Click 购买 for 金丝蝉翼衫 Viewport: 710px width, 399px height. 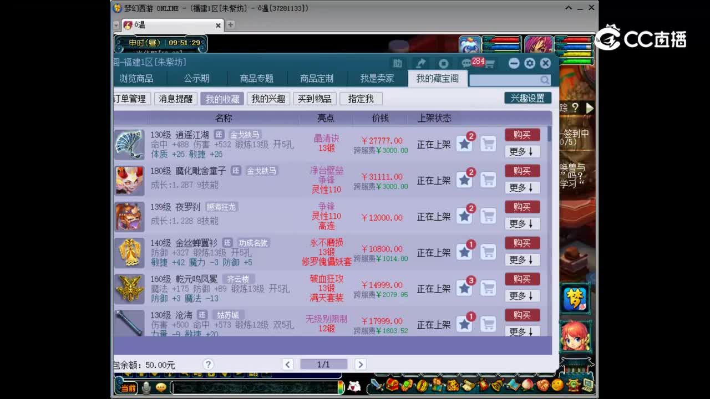click(522, 243)
